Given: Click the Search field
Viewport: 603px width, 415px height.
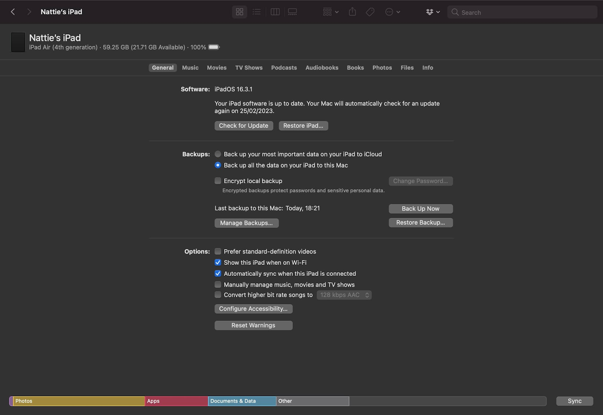Looking at the screenshot, I should click(x=522, y=12).
